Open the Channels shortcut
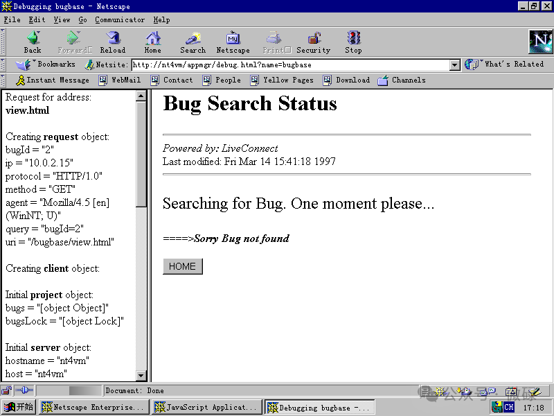 tap(402, 80)
